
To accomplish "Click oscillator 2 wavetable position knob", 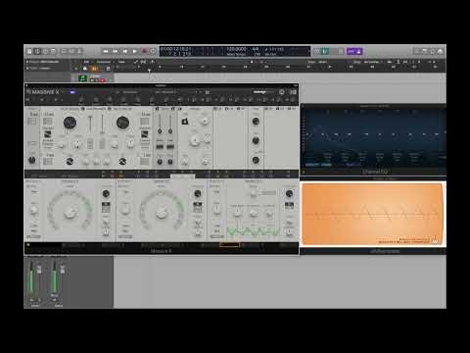I will [122, 123].
